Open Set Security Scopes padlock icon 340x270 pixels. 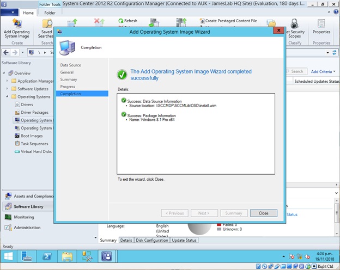(294, 23)
